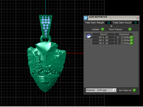The width and height of the screenshot is (143, 107).
Task: Click green arrow for the 0.029tw row
Action: tap(132, 37)
